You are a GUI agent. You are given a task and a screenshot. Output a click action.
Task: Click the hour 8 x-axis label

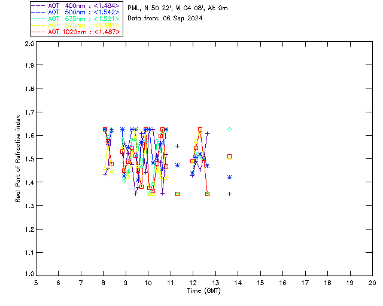coord(103,283)
